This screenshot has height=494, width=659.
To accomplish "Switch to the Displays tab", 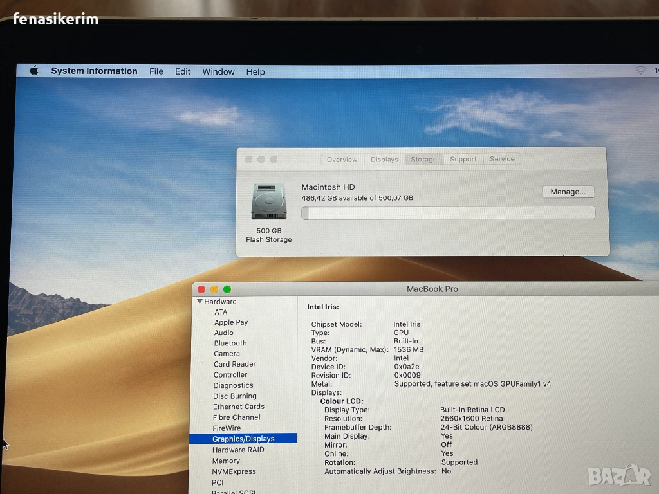I will 384,160.
